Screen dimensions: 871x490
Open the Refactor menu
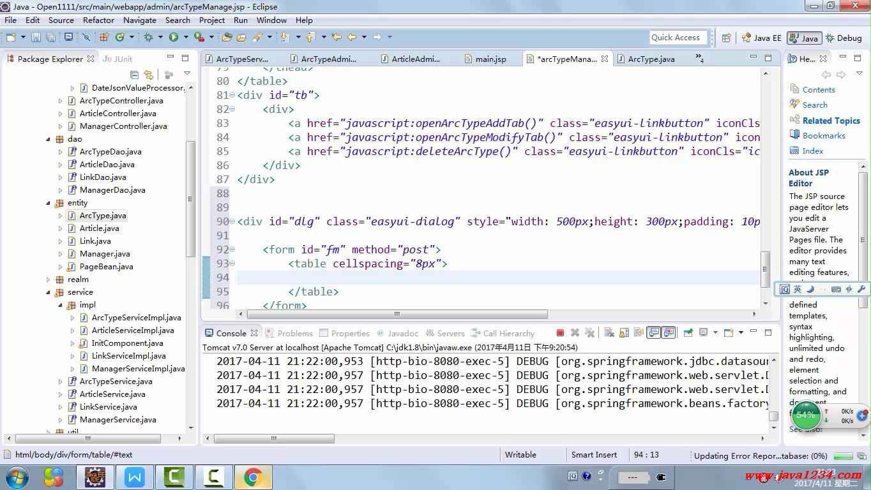pyautogui.click(x=98, y=20)
